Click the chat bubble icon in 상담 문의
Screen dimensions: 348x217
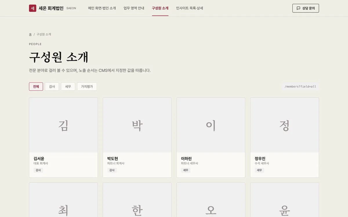click(x=298, y=8)
